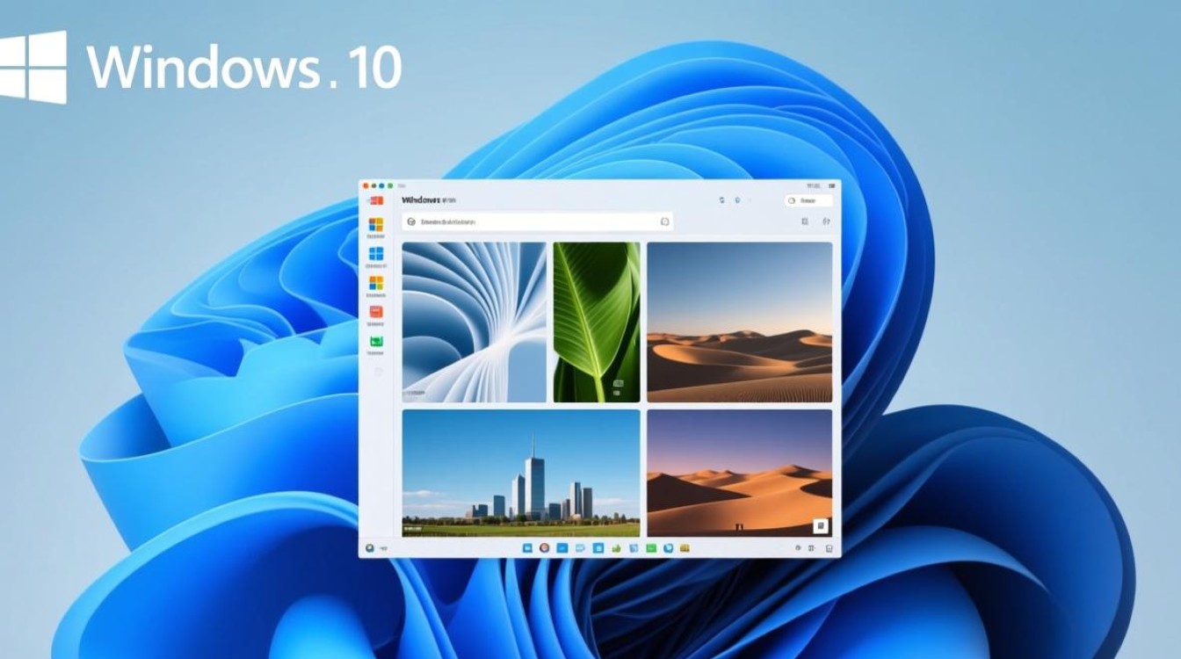Click the Windows title label in the header
Screen dimensions: 1181x659
[x=420, y=199]
